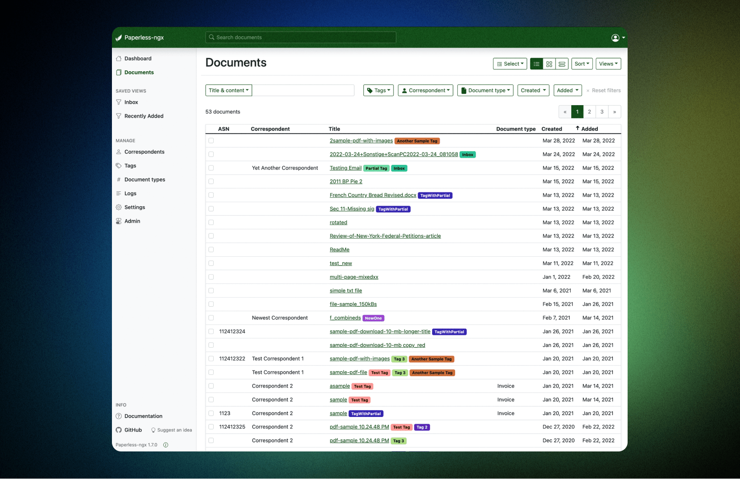Click orange Another Sample Tag on first row
The height and width of the screenshot is (479, 740).
417,141
